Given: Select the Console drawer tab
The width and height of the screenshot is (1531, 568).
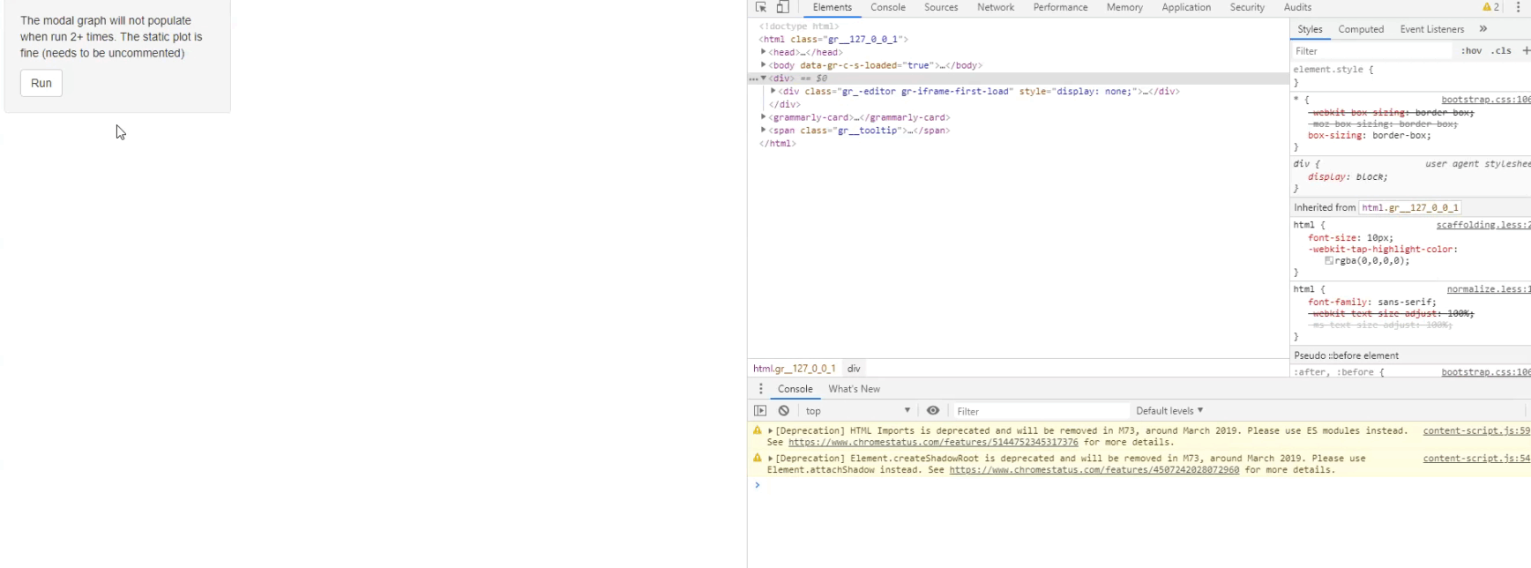Looking at the screenshot, I should 795,389.
